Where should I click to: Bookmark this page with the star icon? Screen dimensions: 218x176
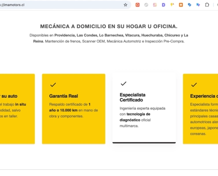pyautogui.click(x=126, y=5)
